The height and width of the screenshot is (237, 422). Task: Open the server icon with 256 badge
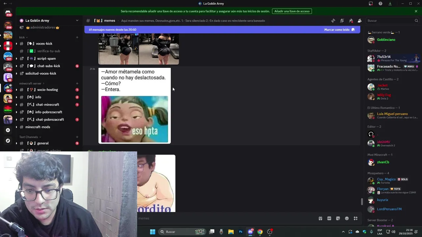click(x=8, y=25)
